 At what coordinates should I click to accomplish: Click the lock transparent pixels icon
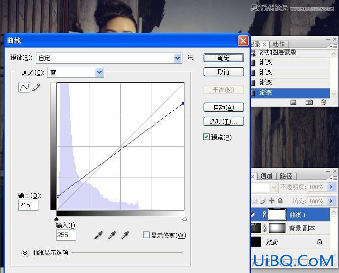click(255, 201)
